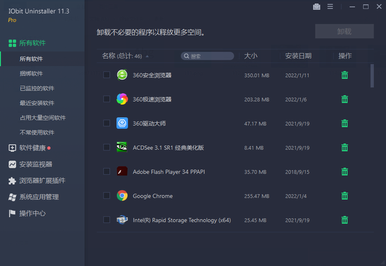386x266 pixels.
Task: Check the 360驱动大师 checkbox
Action: coord(107,123)
